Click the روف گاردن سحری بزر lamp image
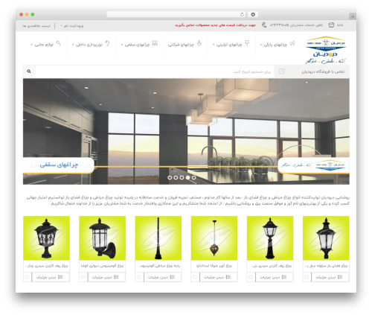Screen dimensions: 372x315 [270, 238]
